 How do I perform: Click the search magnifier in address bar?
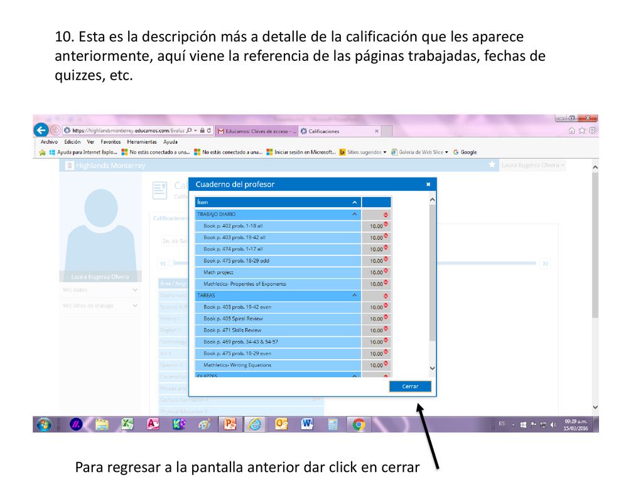pyautogui.click(x=189, y=131)
